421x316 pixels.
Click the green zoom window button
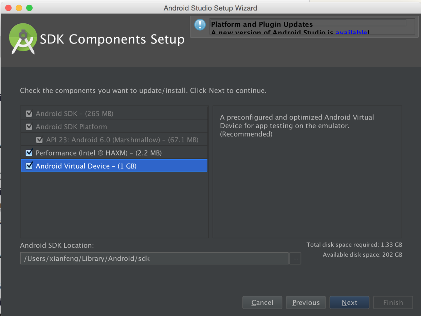click(x=30, y=8)
